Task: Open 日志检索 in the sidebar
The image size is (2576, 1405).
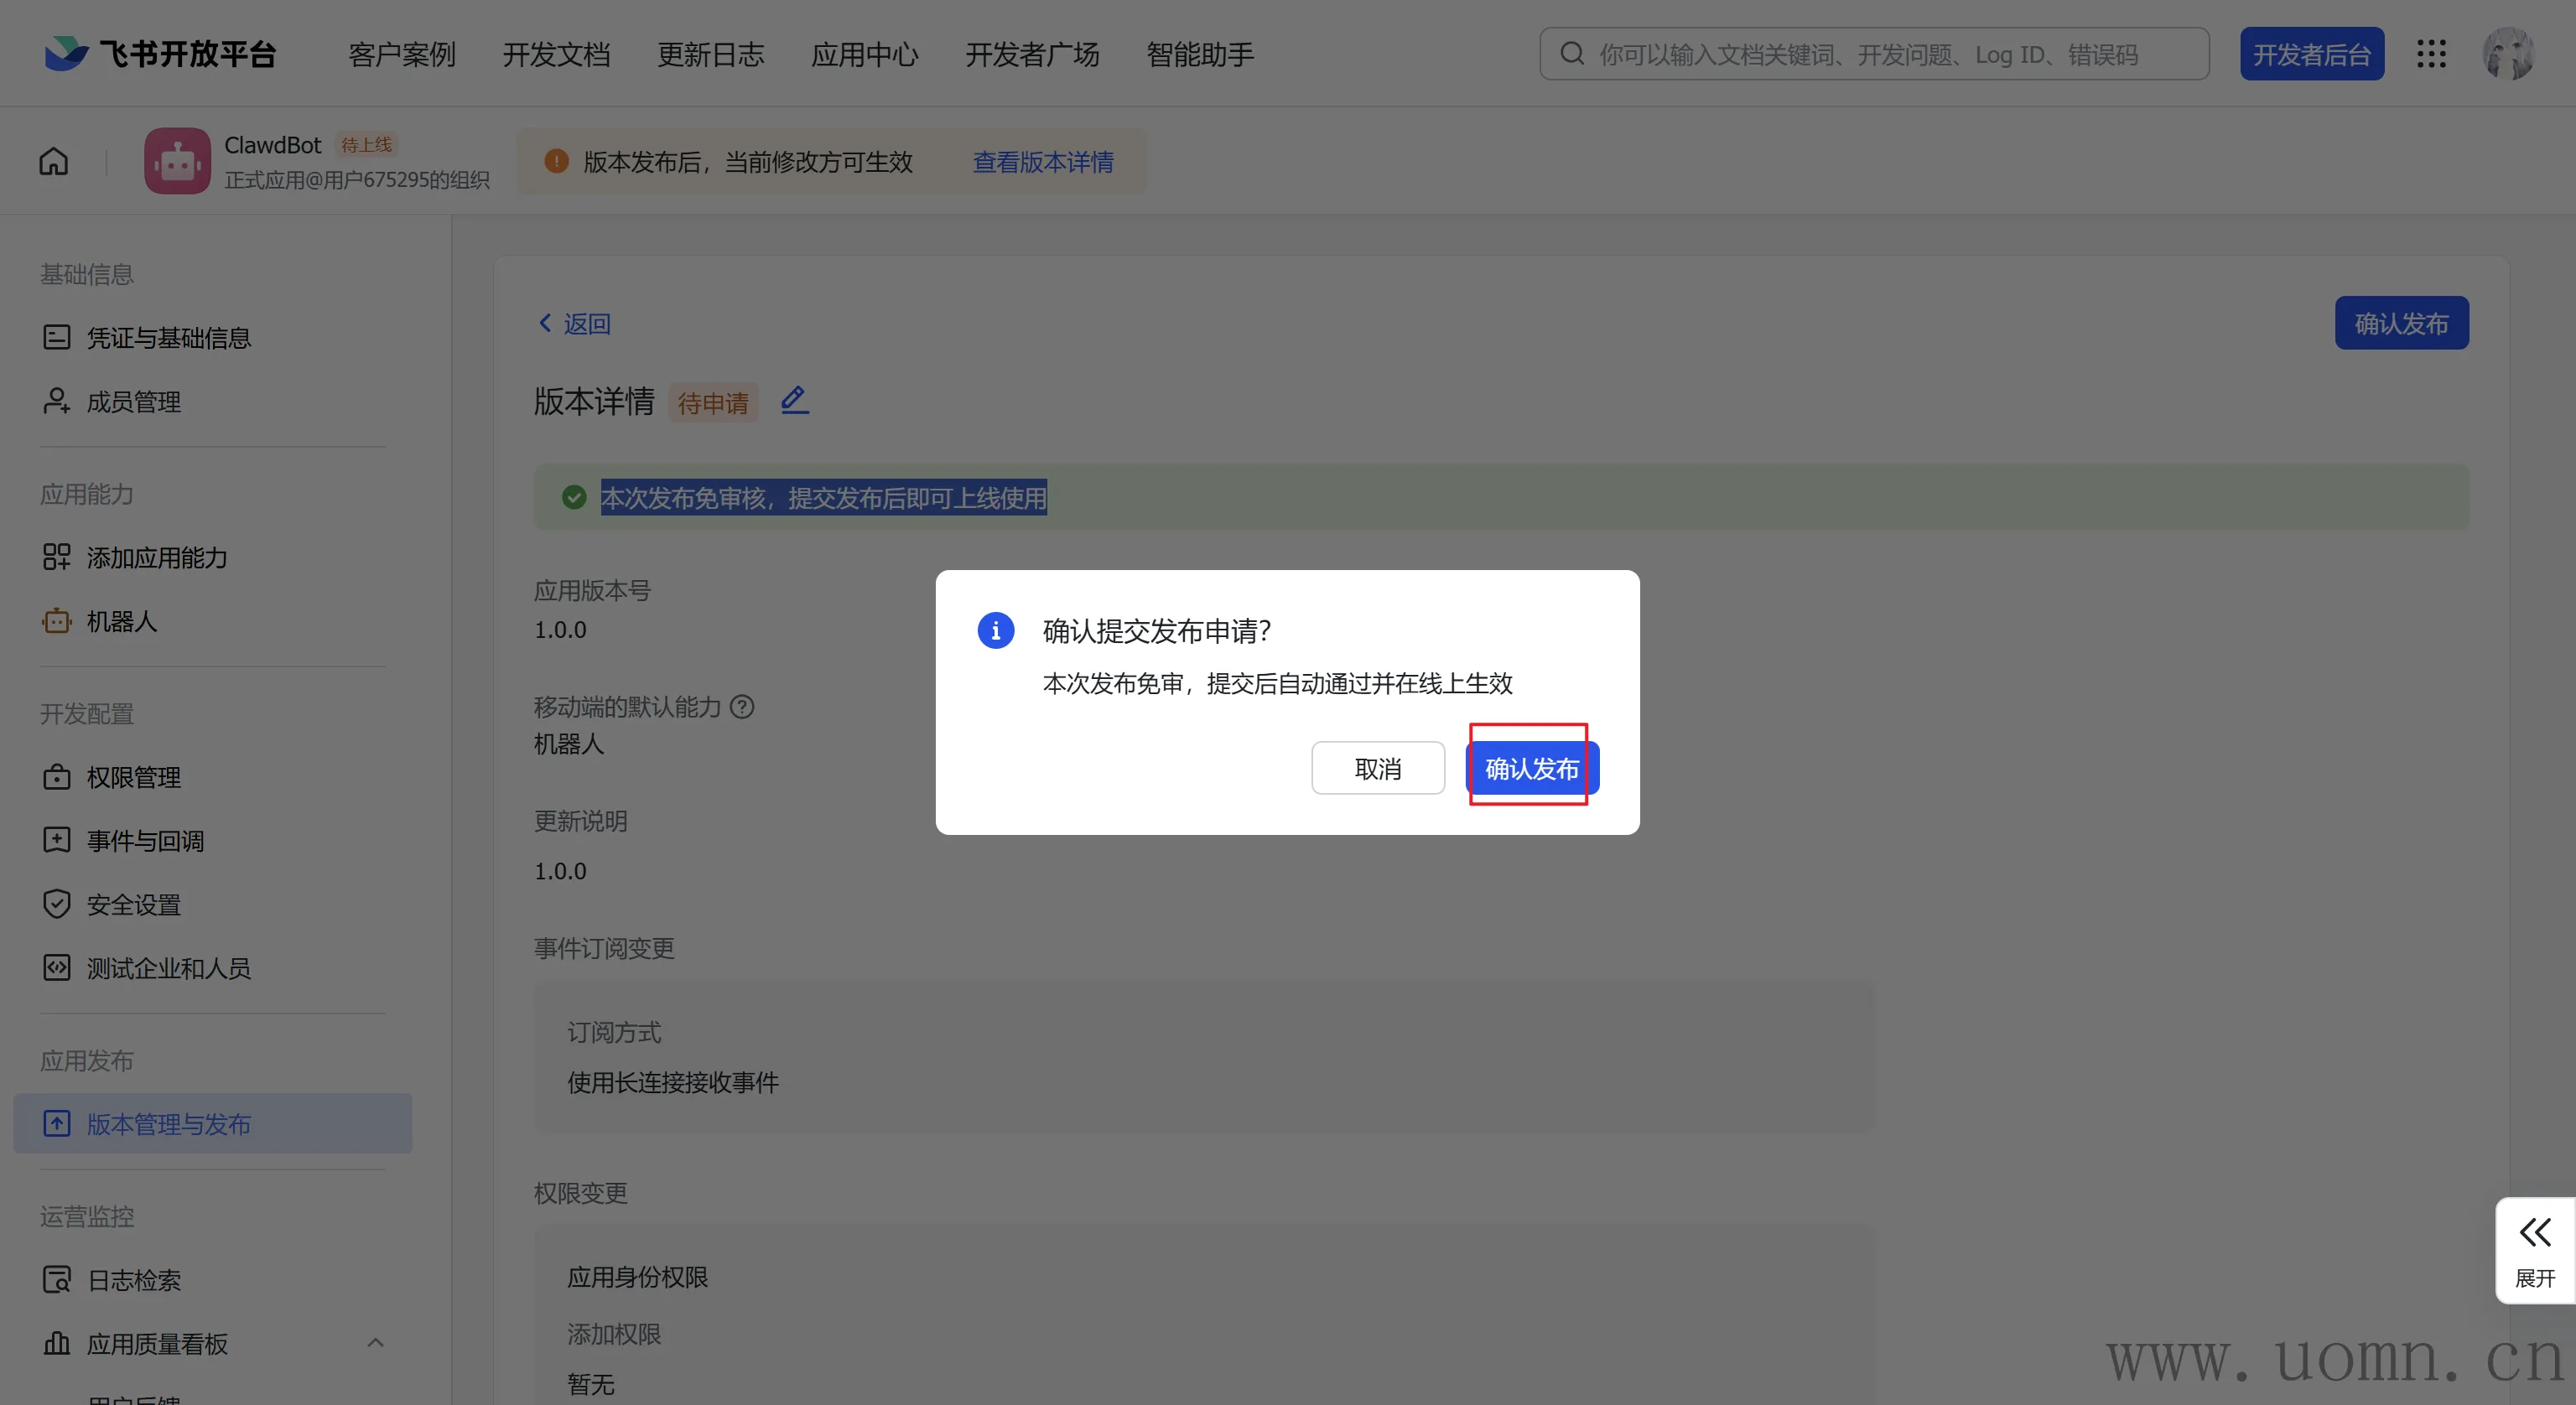Action: (133, 1280)
